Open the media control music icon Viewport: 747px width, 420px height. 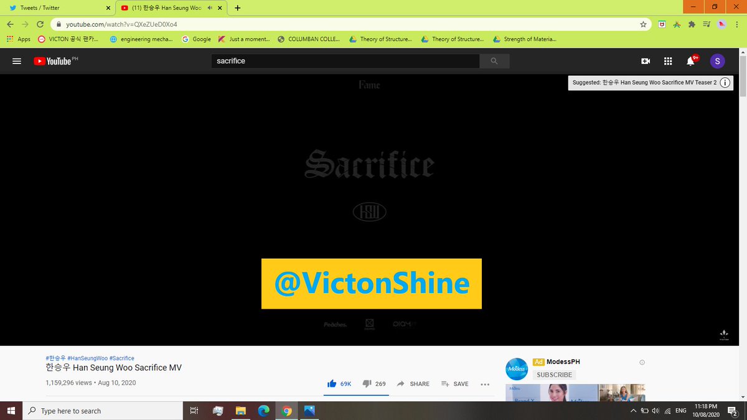coord(707,24)
